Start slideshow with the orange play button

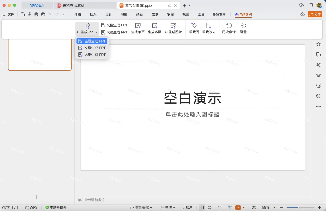click(x=238, y=207)
